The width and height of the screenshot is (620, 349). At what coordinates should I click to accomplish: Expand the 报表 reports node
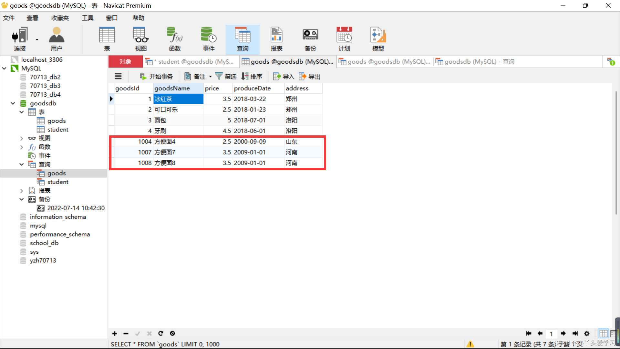[x=22, y=191]
